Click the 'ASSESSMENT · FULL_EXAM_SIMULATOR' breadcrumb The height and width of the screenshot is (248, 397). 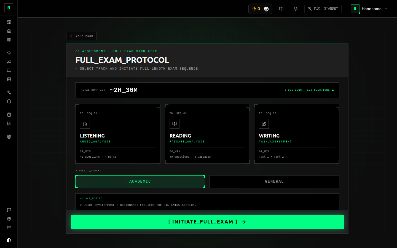pos(116,51)
